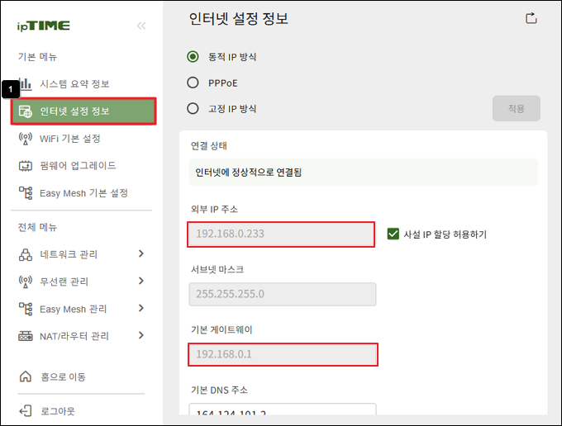Screen dimensions: 562x426
Task: Click the 로그아웃 exit icon
Action: coord(25,411)
